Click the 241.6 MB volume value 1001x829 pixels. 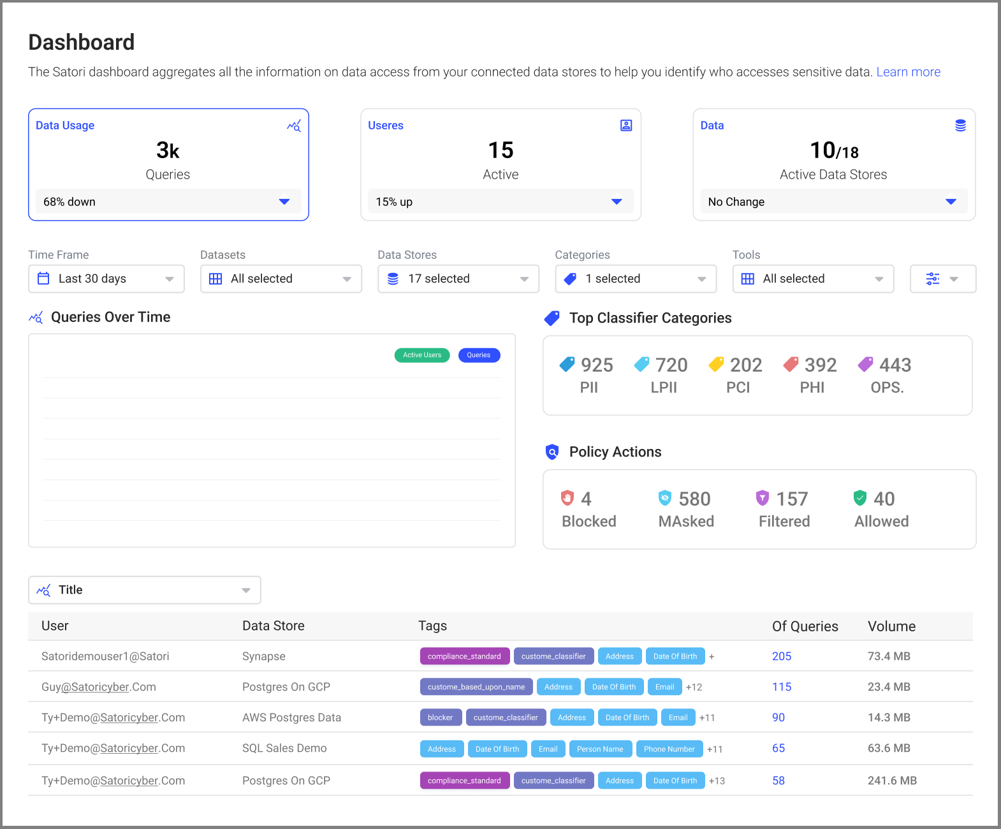(892, 781)
